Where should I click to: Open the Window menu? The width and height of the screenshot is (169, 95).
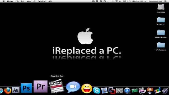42,1
